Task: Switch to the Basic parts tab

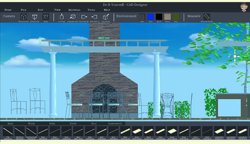Action: pos(10,123)
